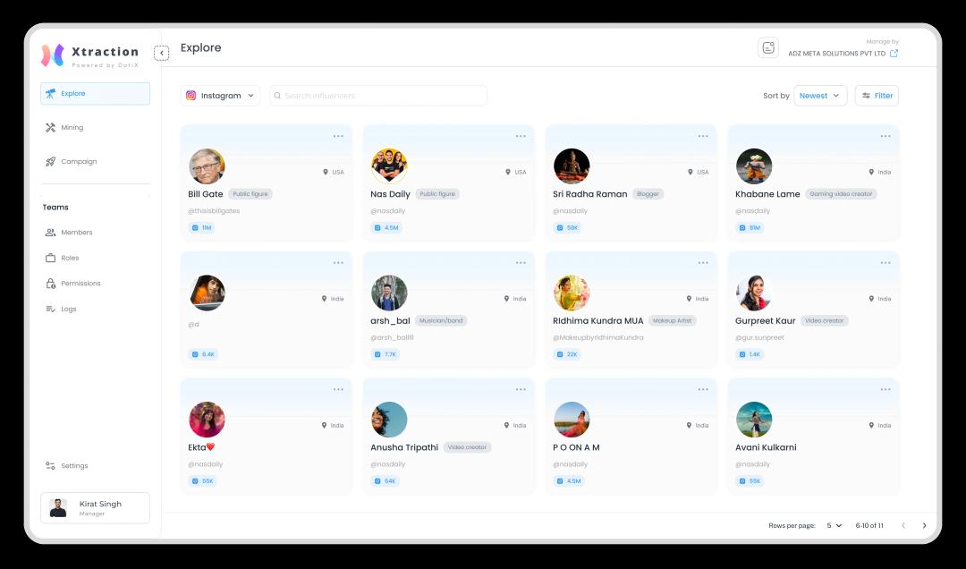Click the handle @gur.sunpreet

point(759,338)
